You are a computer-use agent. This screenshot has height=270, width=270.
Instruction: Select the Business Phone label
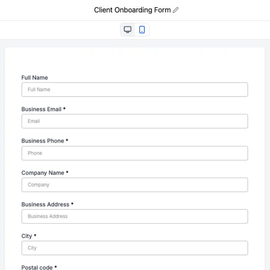coord(43,141)
